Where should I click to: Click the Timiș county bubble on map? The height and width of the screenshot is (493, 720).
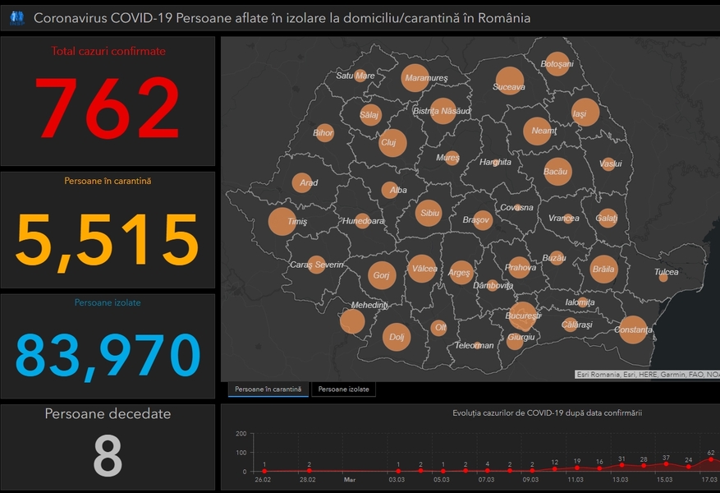point(282,222)
